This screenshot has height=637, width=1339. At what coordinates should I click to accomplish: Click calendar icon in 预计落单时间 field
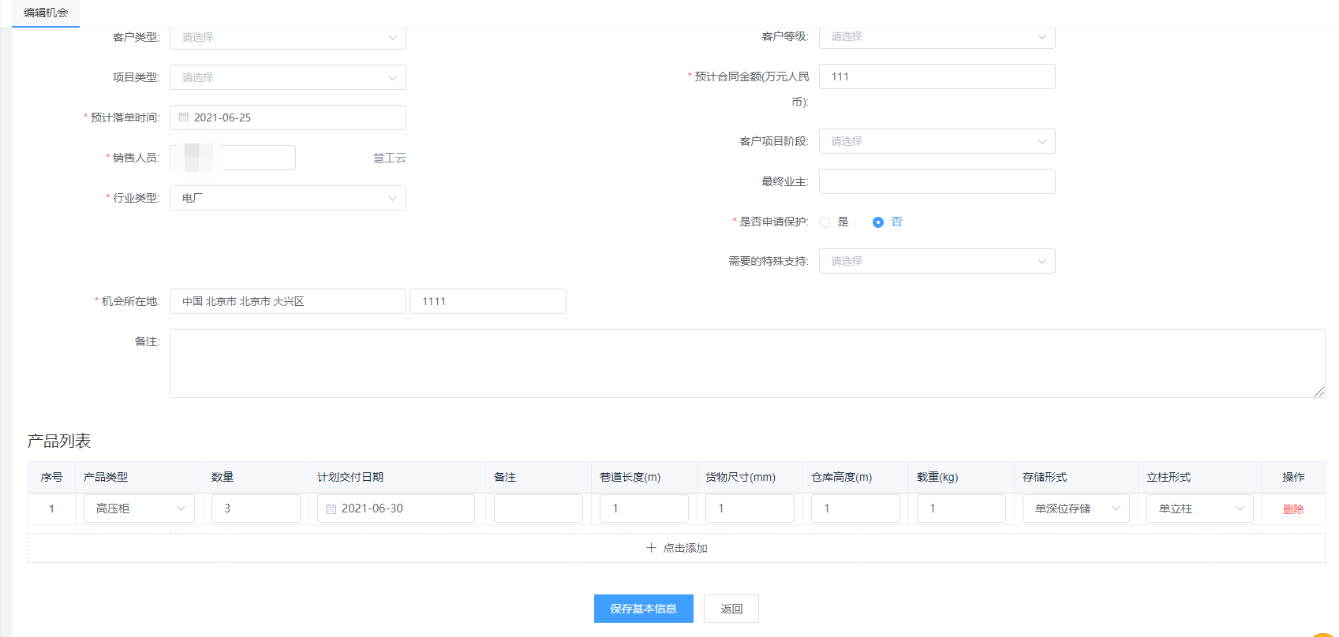(184, 117)
